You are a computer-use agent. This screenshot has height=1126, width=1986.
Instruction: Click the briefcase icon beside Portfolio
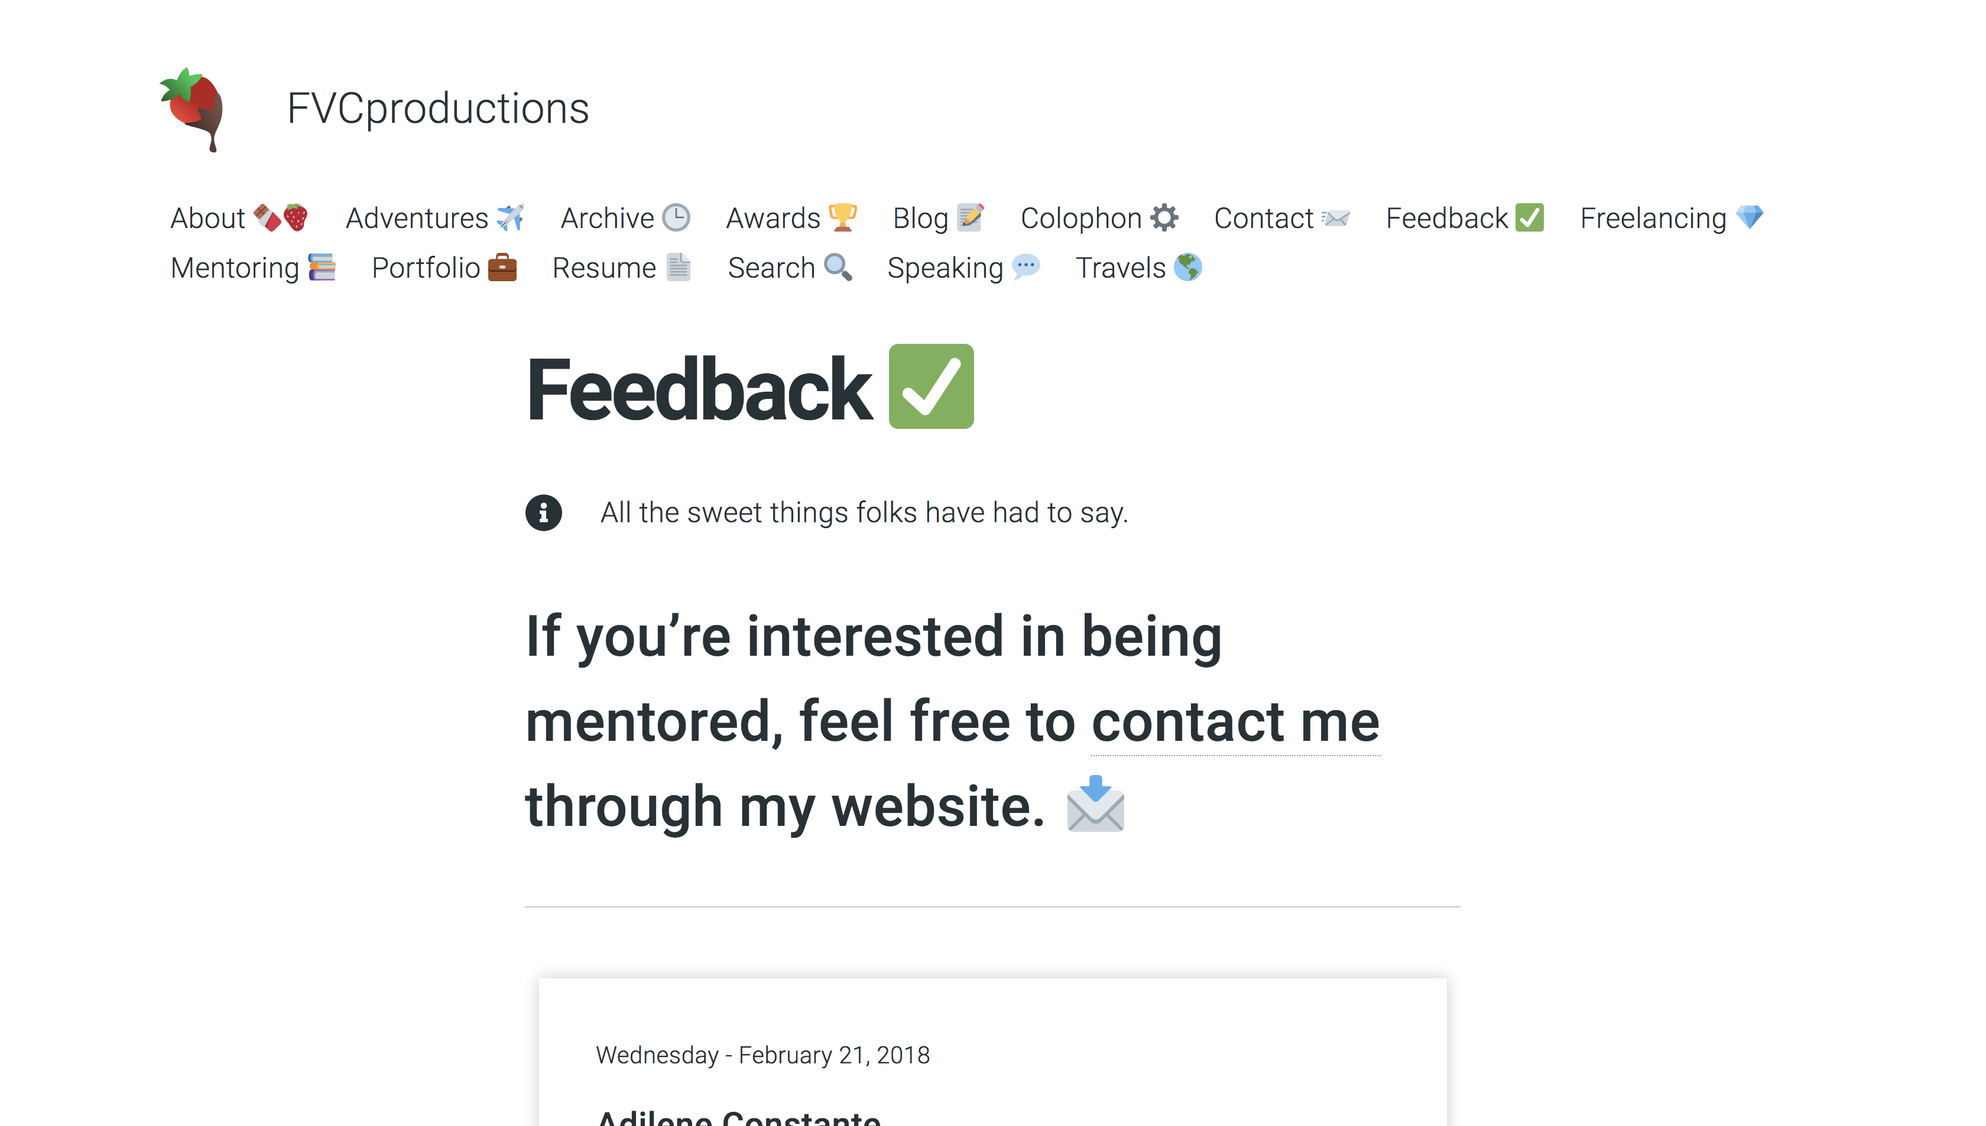coord(502,268)
